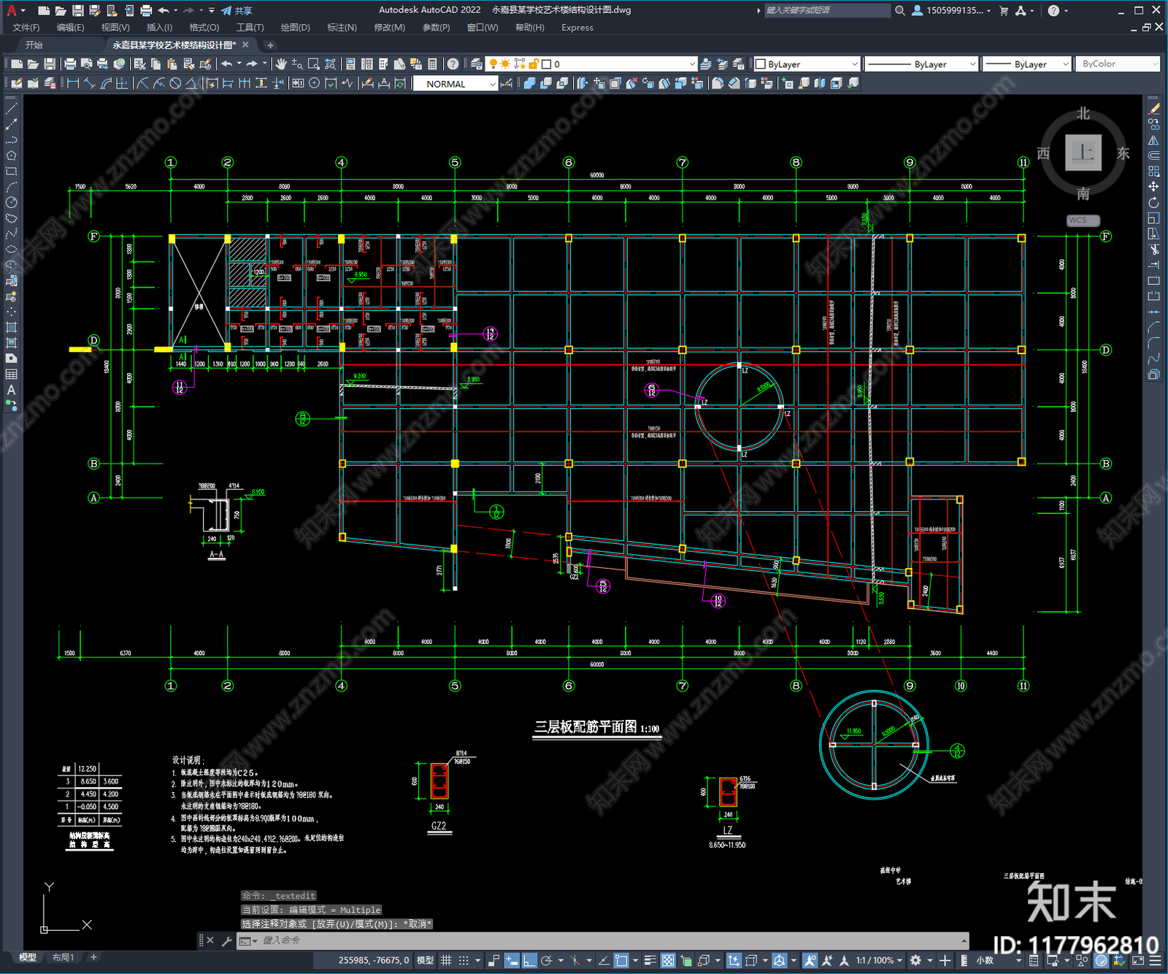Click the Diameter dimension tool
Screen dimensions: 1168x974
[x=175, y=84]
